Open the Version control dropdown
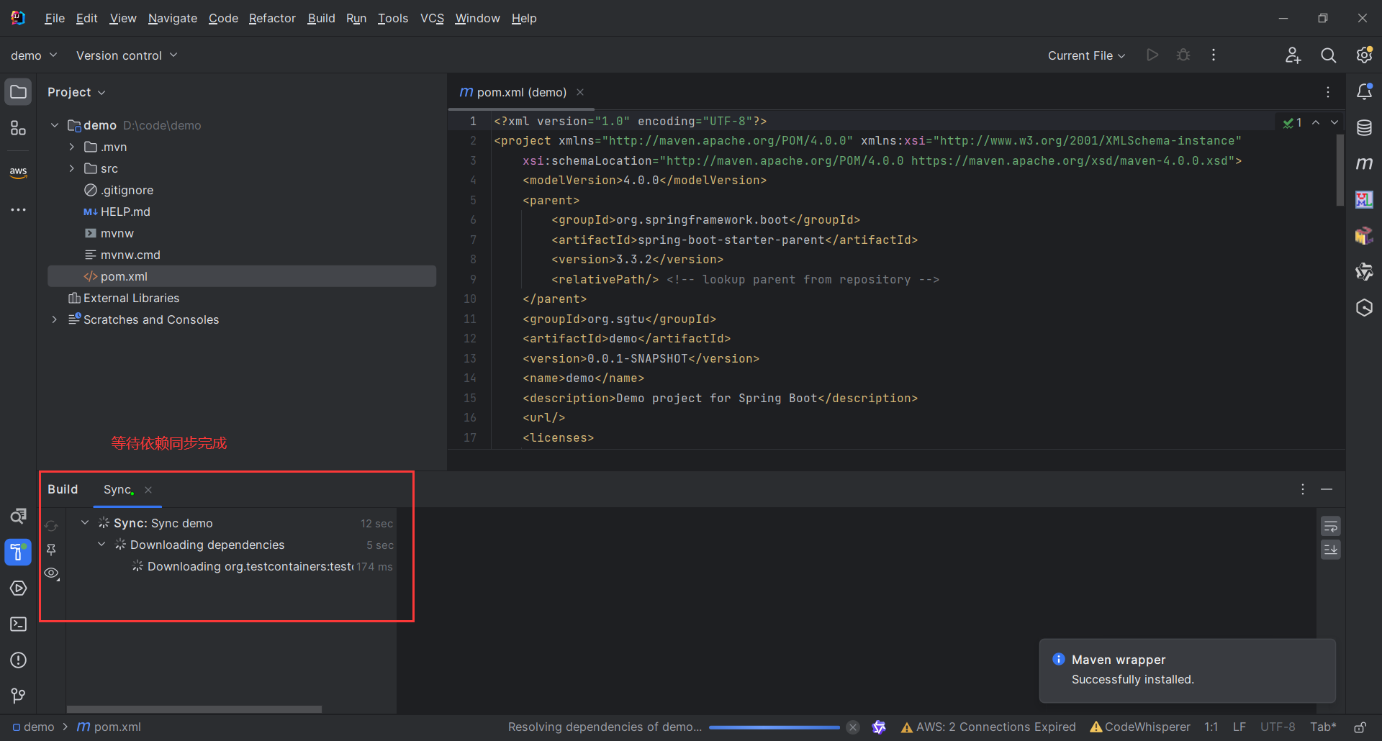Viewport: 1382px width, 741px height. tap(127, 55)
